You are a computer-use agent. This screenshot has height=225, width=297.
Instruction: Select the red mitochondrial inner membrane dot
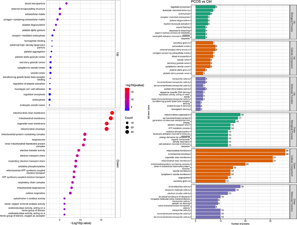(112, 113)
